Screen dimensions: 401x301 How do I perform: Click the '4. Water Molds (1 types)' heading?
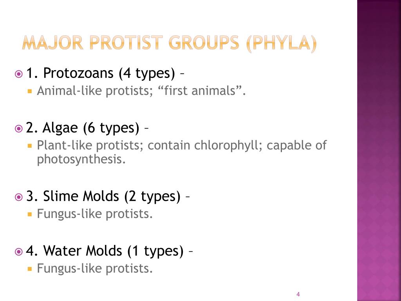[x=105, y=251]
